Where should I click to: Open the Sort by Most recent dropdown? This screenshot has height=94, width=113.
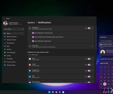point(35,55)
